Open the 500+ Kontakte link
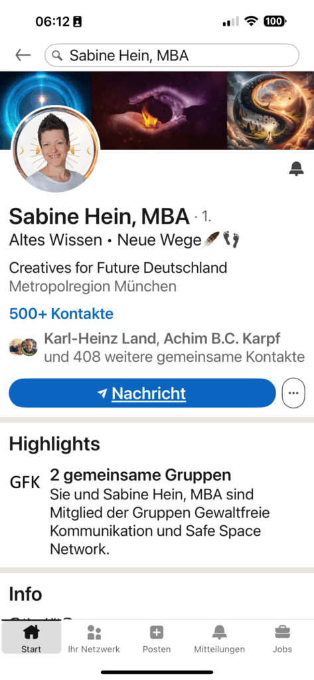 (61, 313)
